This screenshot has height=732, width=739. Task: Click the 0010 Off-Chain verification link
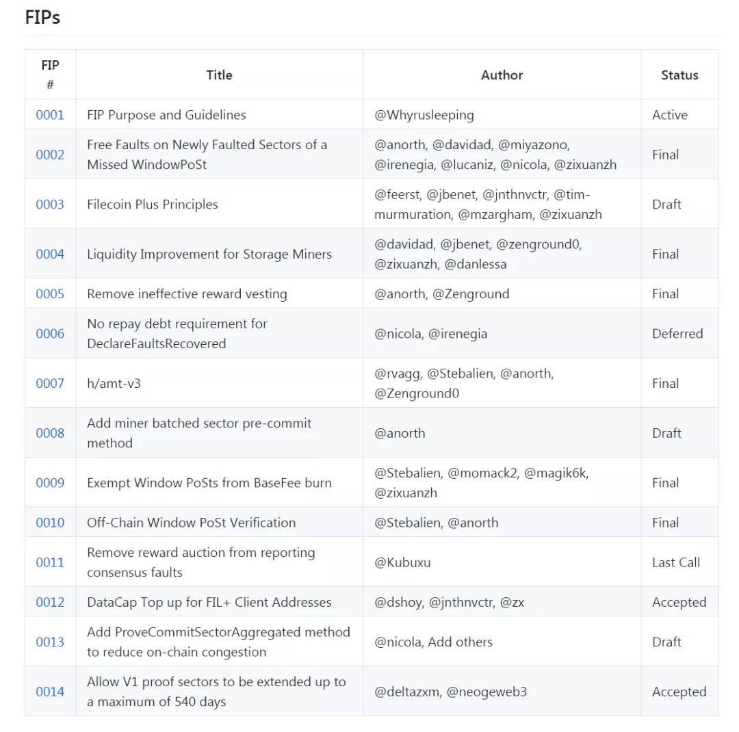[x=50, y=522]
